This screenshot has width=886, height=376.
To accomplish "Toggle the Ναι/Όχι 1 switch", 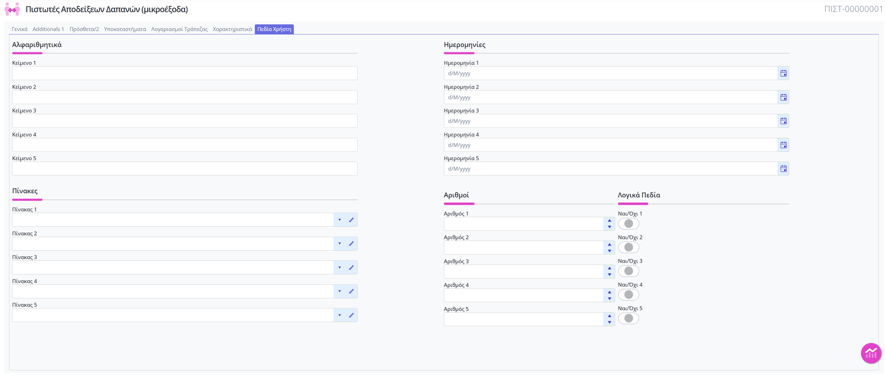I will [628, 224].
